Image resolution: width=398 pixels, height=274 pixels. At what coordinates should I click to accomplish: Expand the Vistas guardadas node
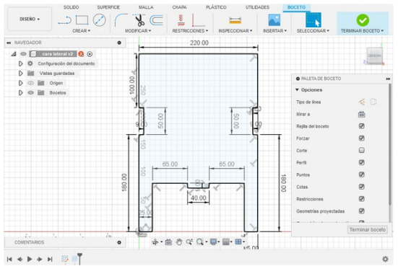(x=21, y=74)
